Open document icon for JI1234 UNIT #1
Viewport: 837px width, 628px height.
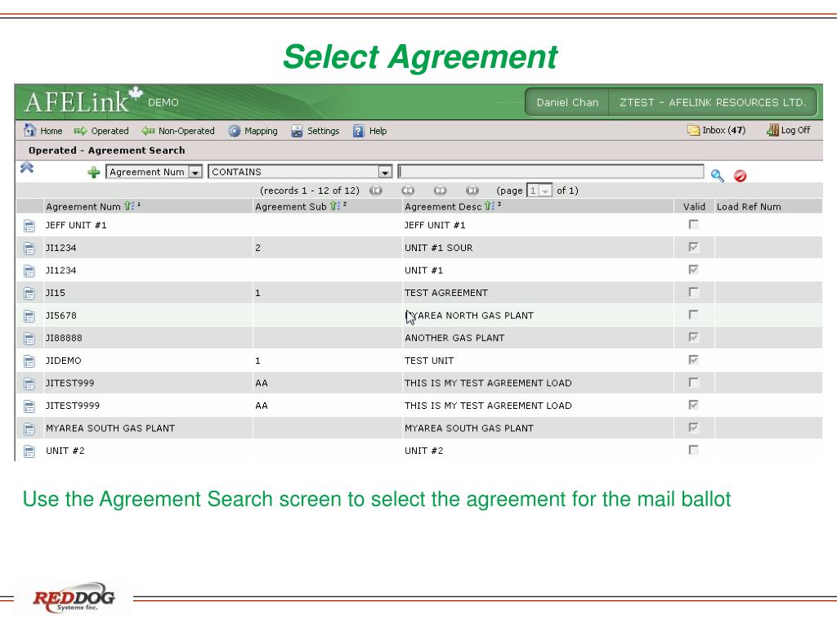point(29,271)
